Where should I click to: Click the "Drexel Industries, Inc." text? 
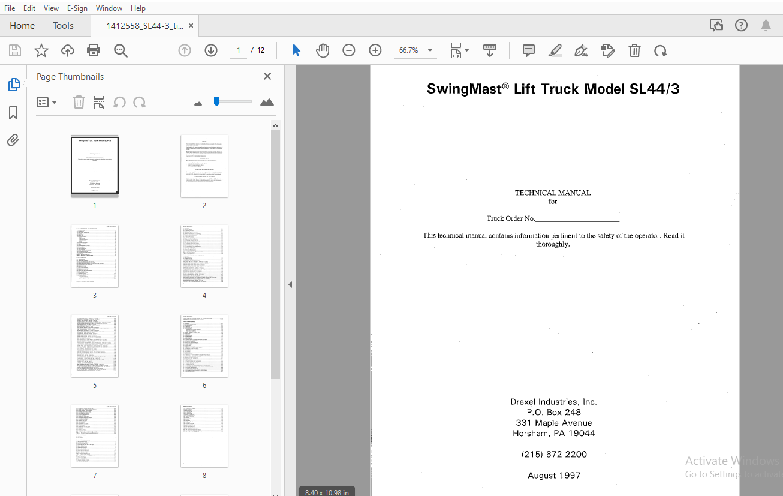(553, 402)
